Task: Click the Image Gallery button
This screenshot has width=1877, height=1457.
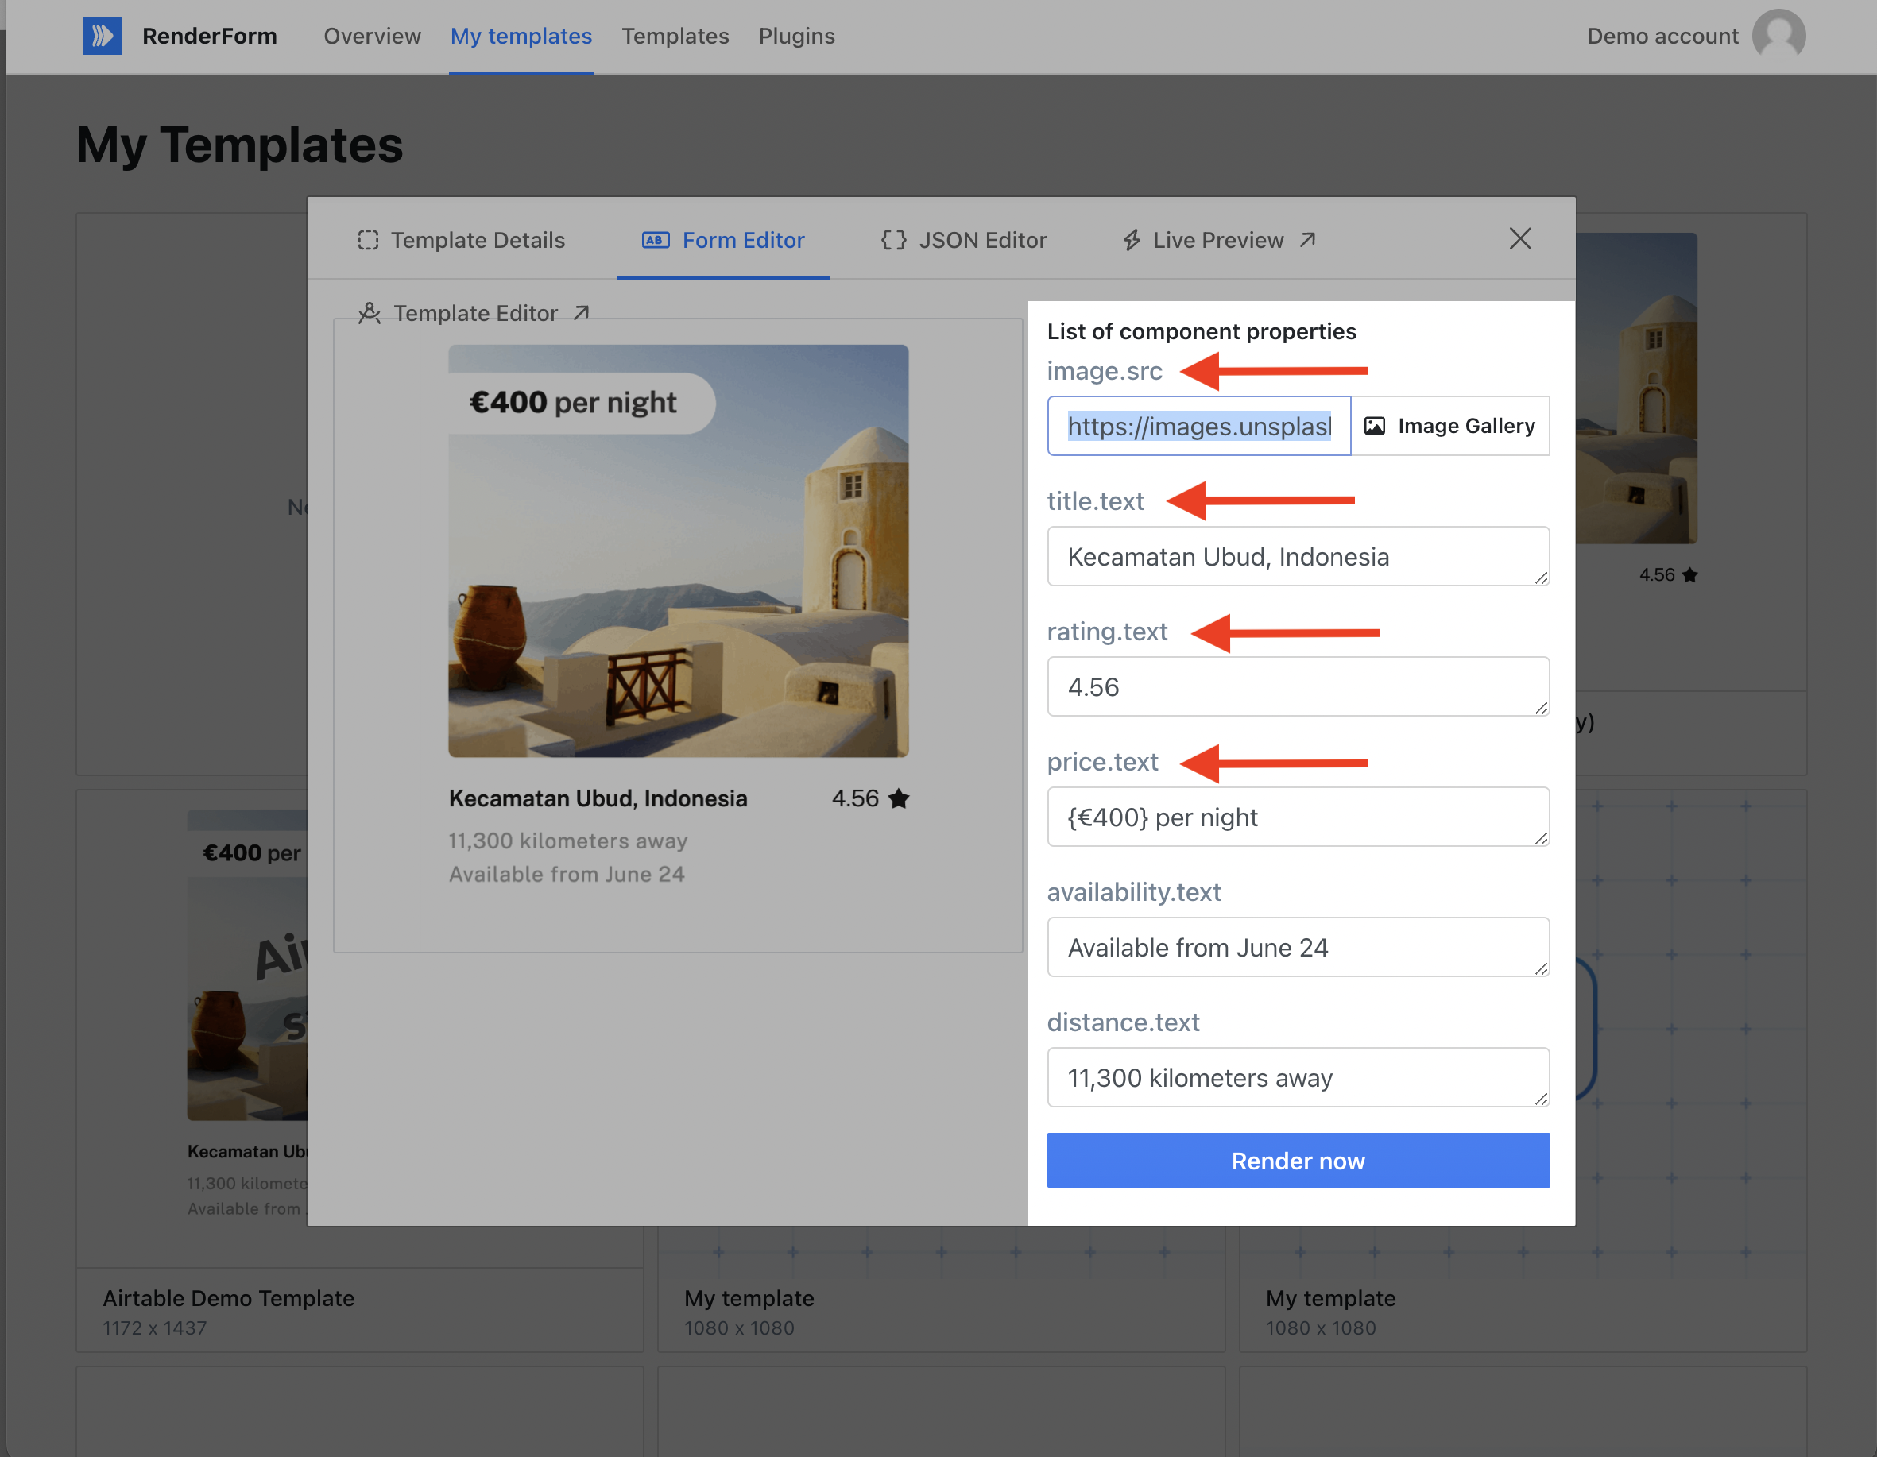Action: pos(1449,426)
